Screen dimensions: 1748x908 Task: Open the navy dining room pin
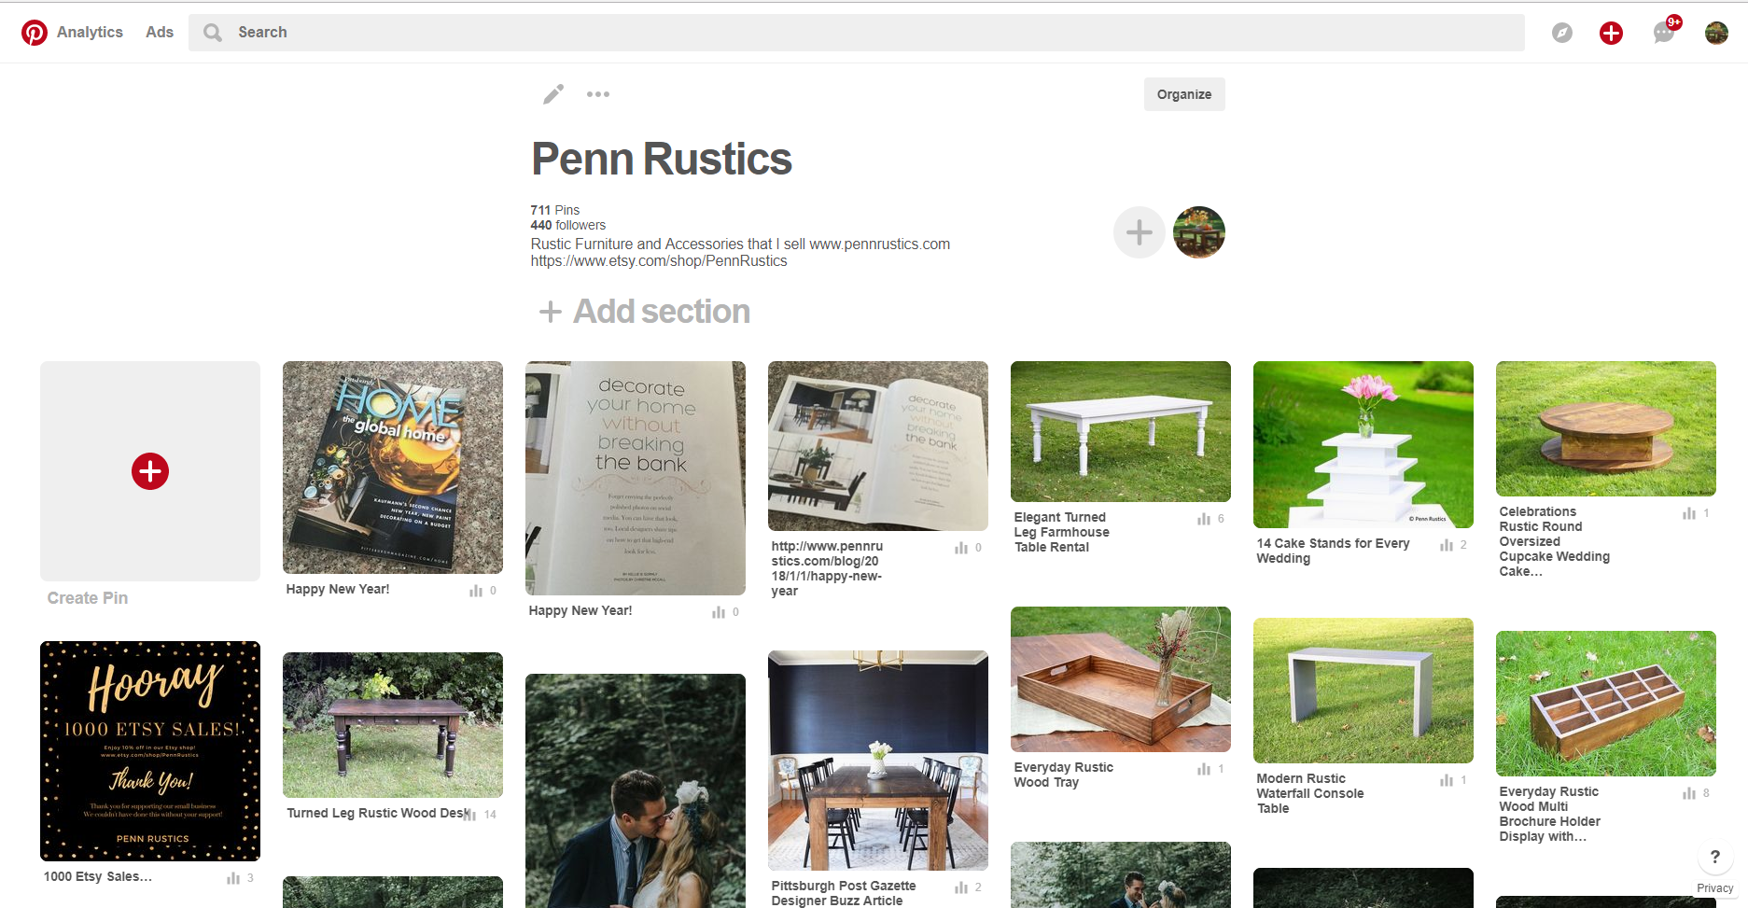point(878,761)
